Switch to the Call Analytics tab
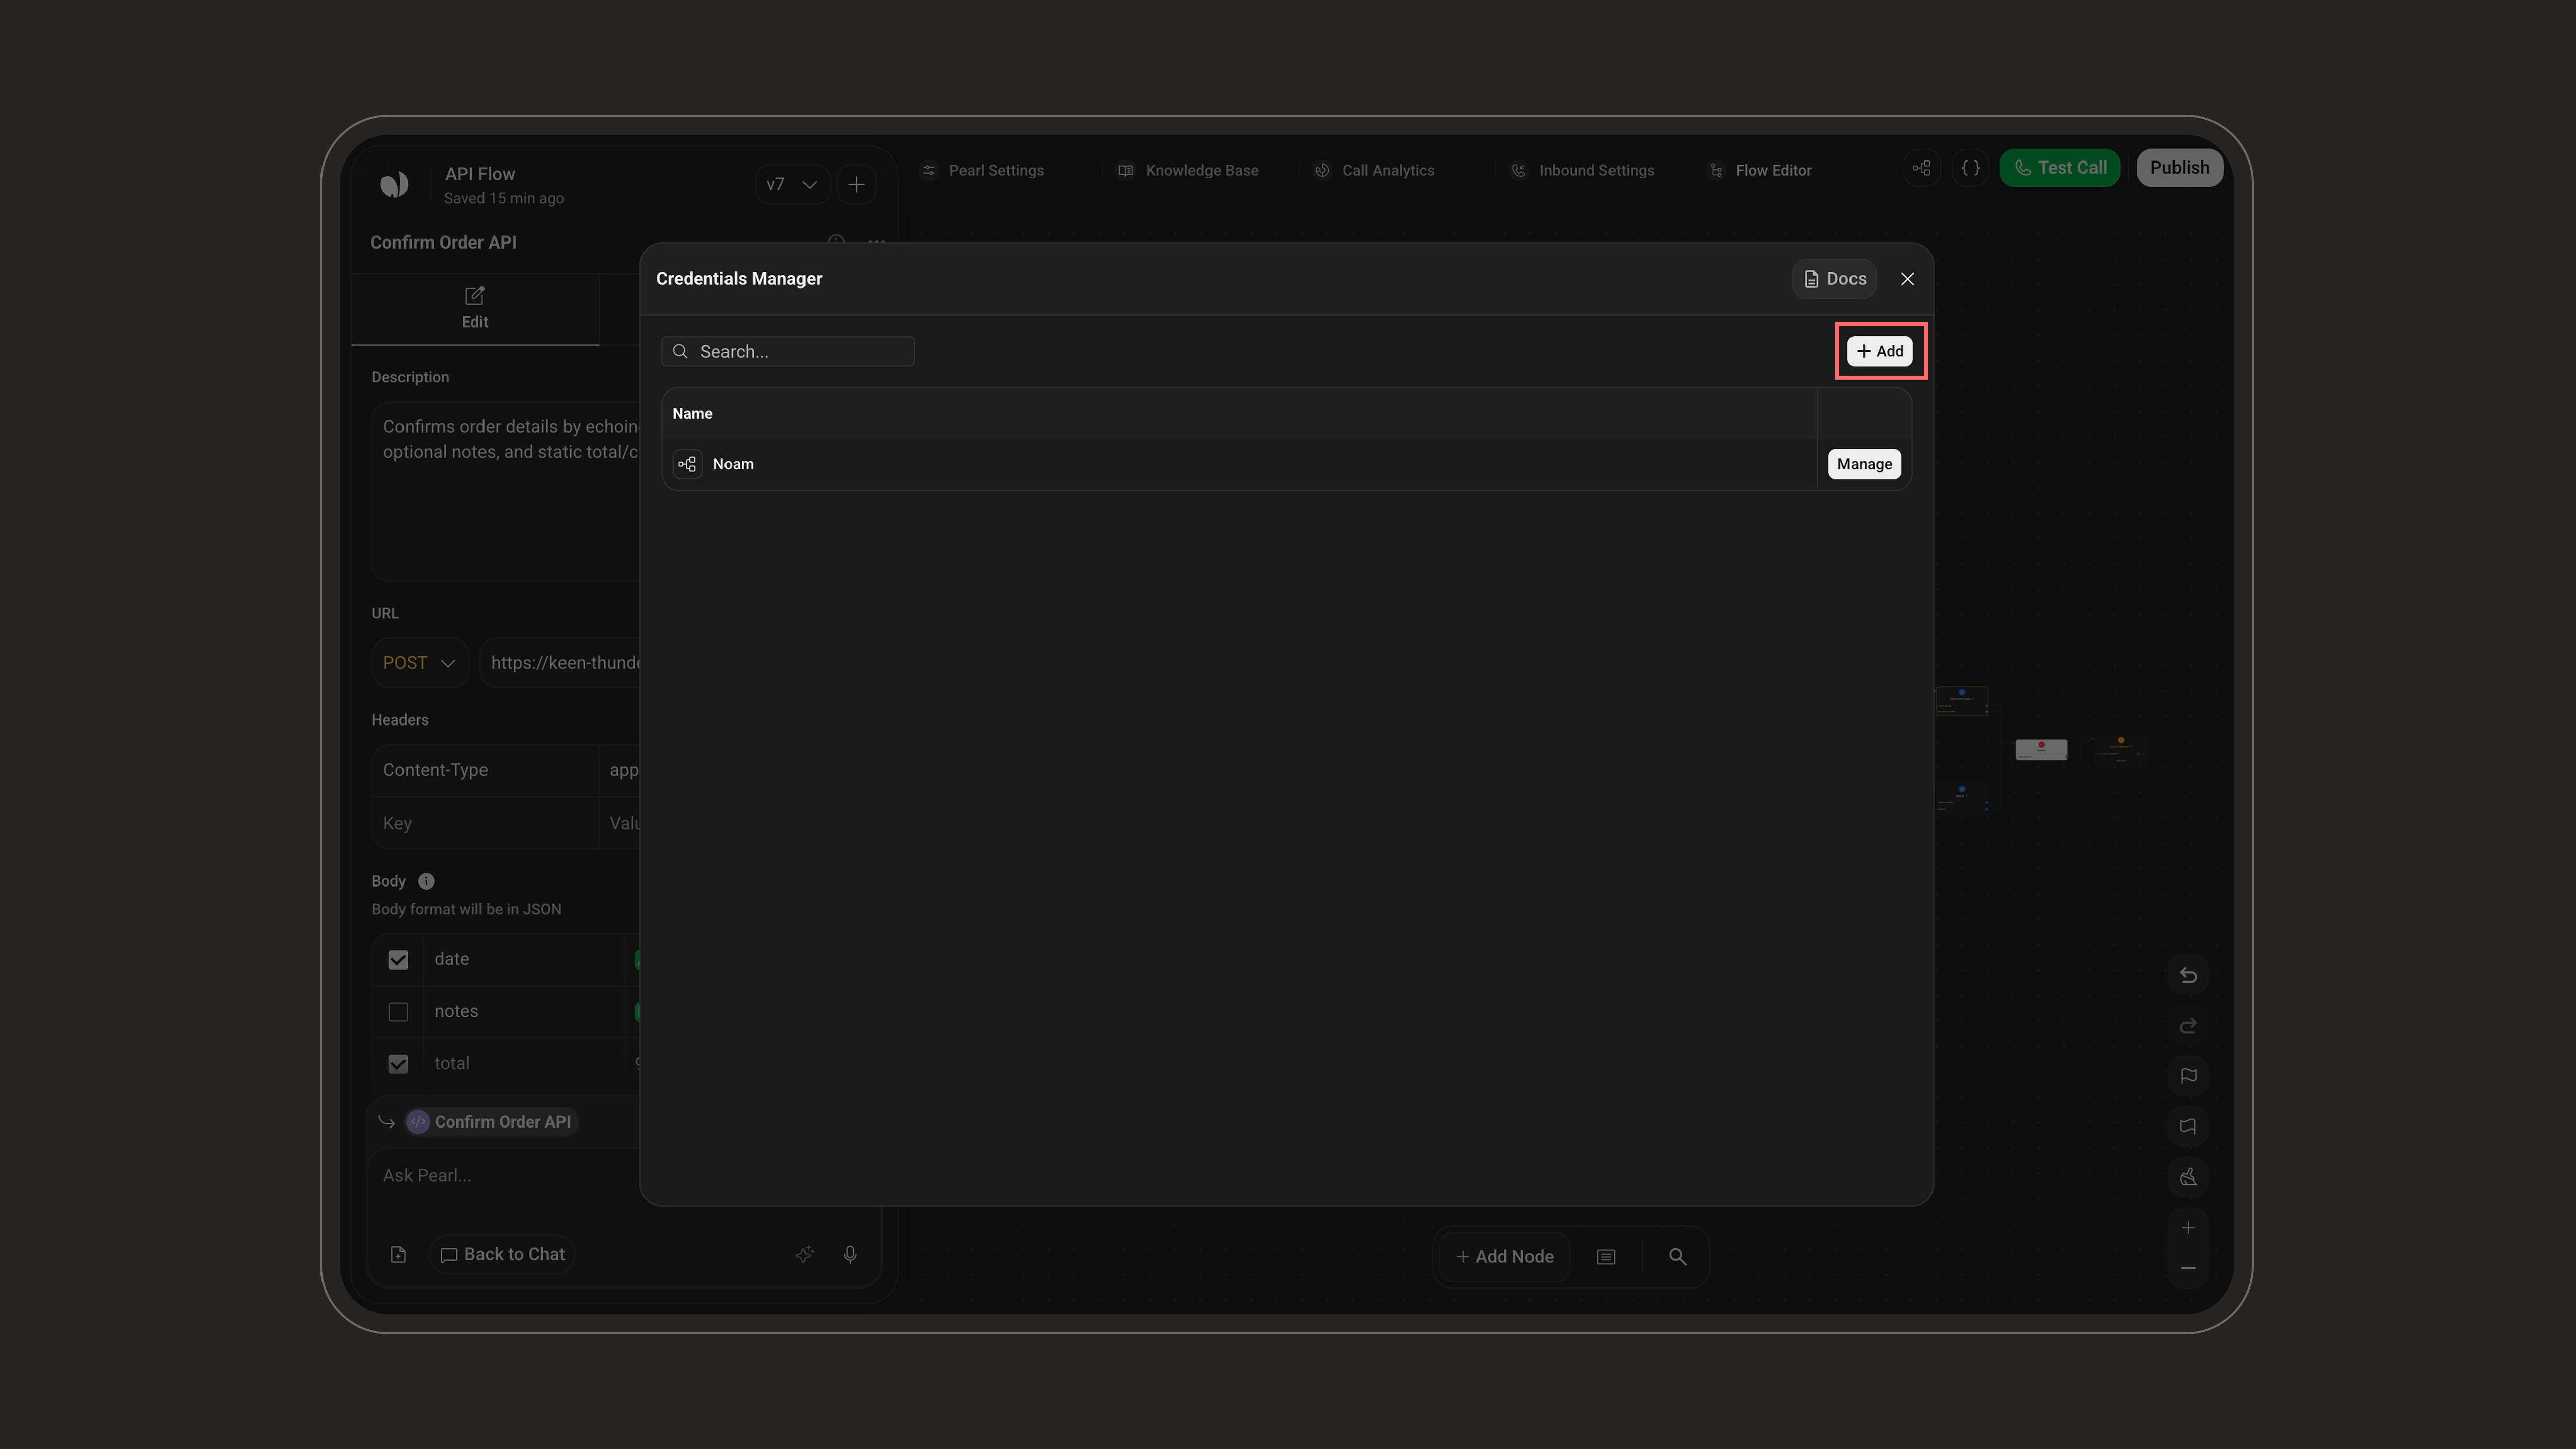The image size is (2576, 1449). click(x=1374, y=170)
